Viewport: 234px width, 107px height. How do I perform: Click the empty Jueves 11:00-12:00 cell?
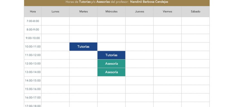(x=139, y=55)
